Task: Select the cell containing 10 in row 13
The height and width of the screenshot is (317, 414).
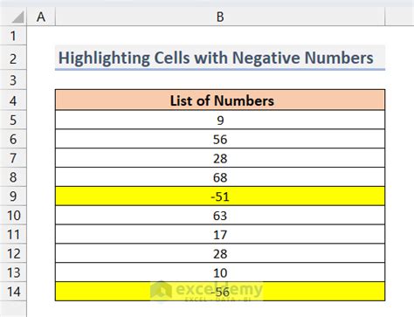Action: pyautogui.click(x=220, y=272)
